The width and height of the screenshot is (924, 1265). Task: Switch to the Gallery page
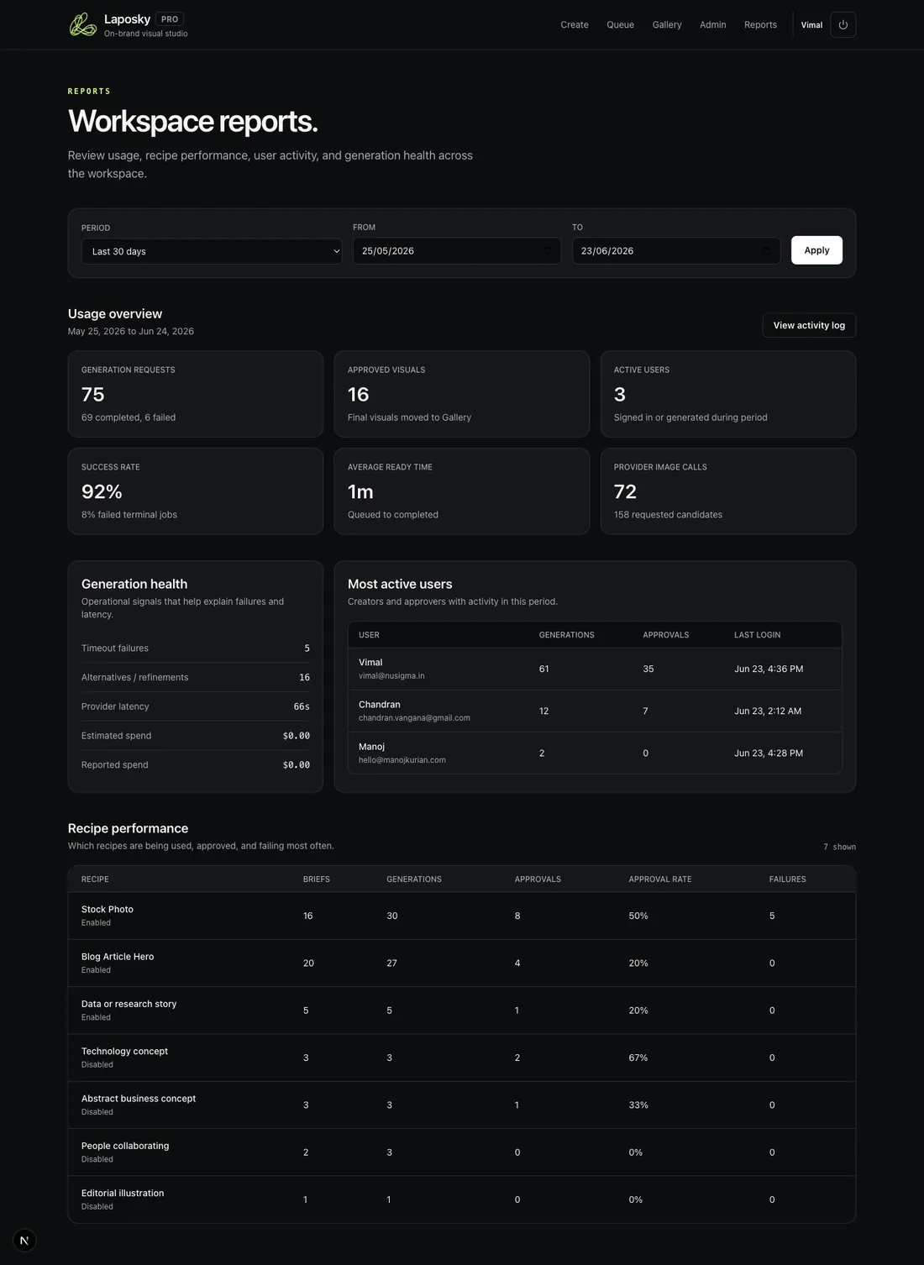[x=667, y=24]
